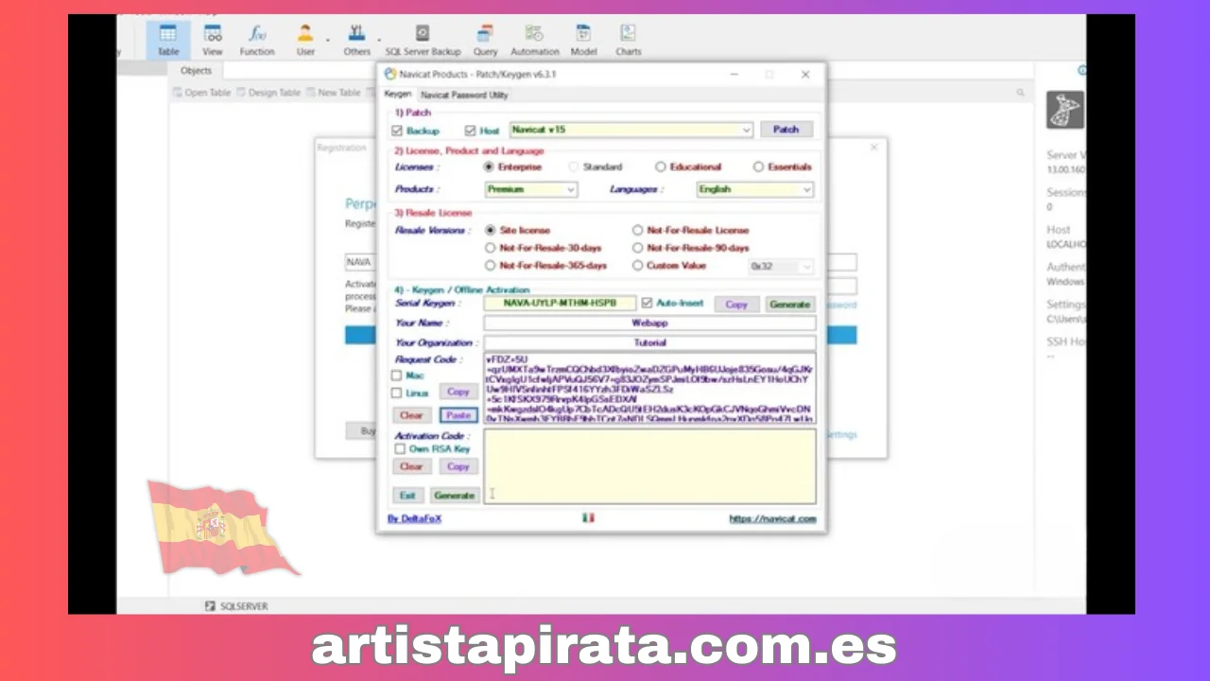The image size is (1210, 681).
Task: Select the Not-For-Resale-90-days option
Action: pyautogui.click(x=637, y=248)
